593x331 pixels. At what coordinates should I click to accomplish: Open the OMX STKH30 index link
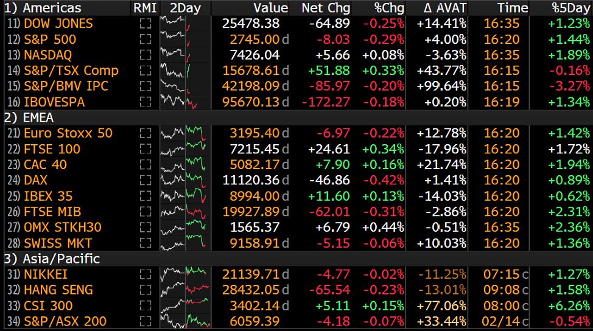(x=63, y=227)
